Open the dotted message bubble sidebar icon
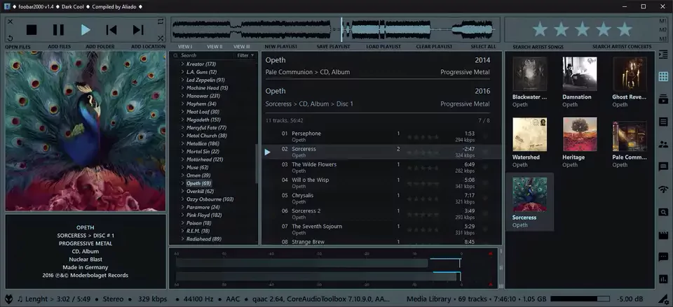Image resolution: width=673 pixels, height=307 pixels. pyautogui.click(x=663, y=257)
